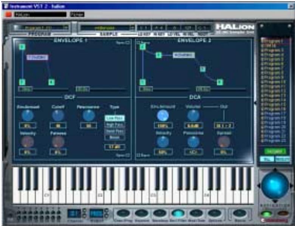Select the top attack node in Envelope 1
Screen dimensions: 295x226
click(22, 47)
